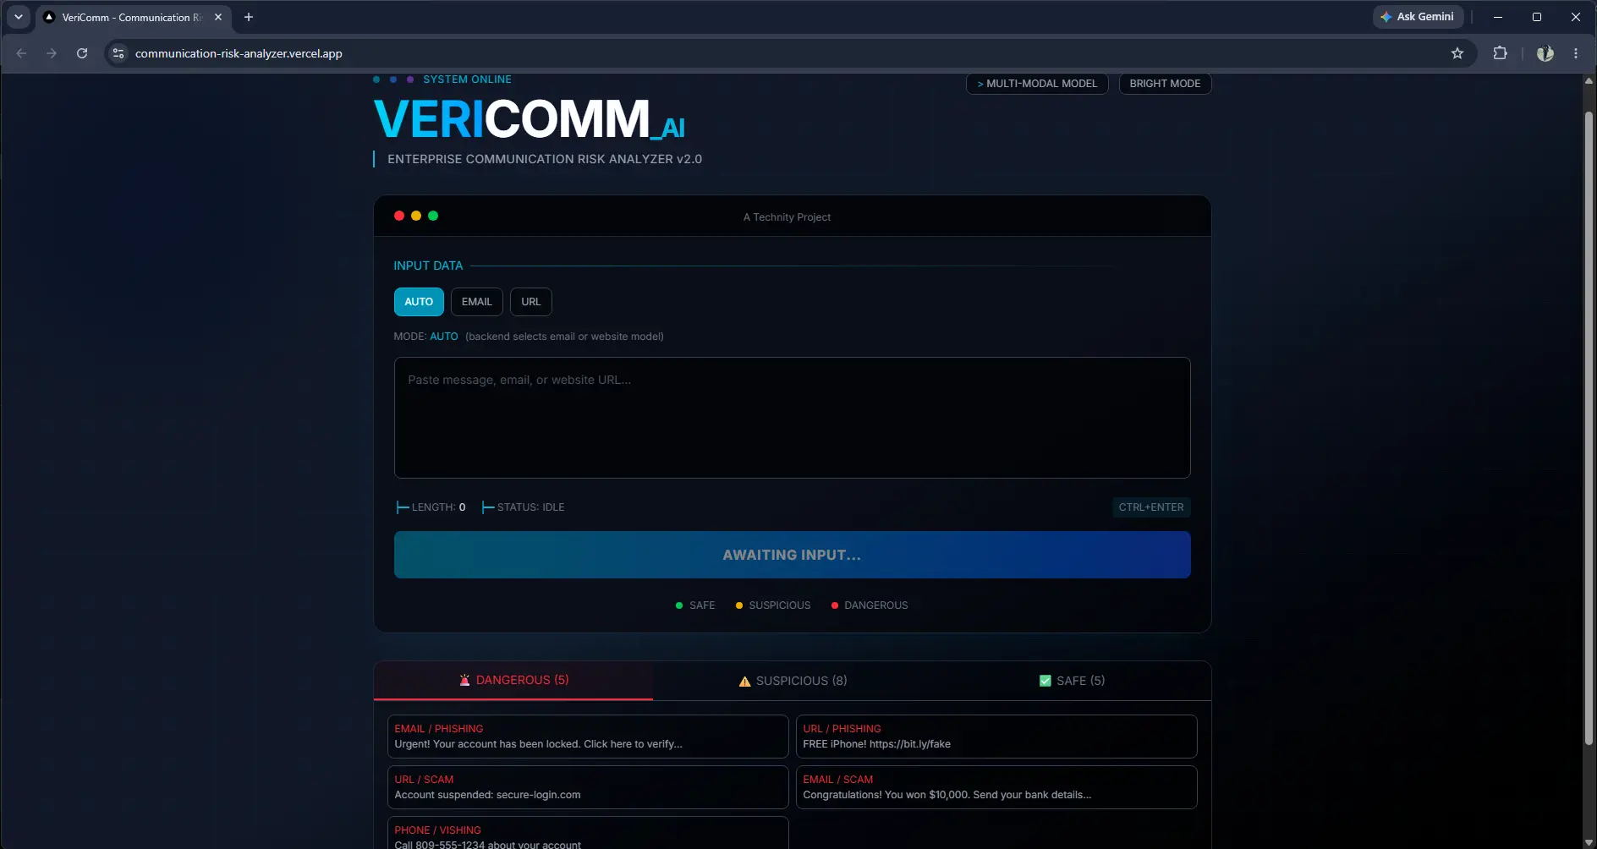Click the yellow dot in panel header
Viewport: 1597px width, 849px height.
(x=416, y=216)
